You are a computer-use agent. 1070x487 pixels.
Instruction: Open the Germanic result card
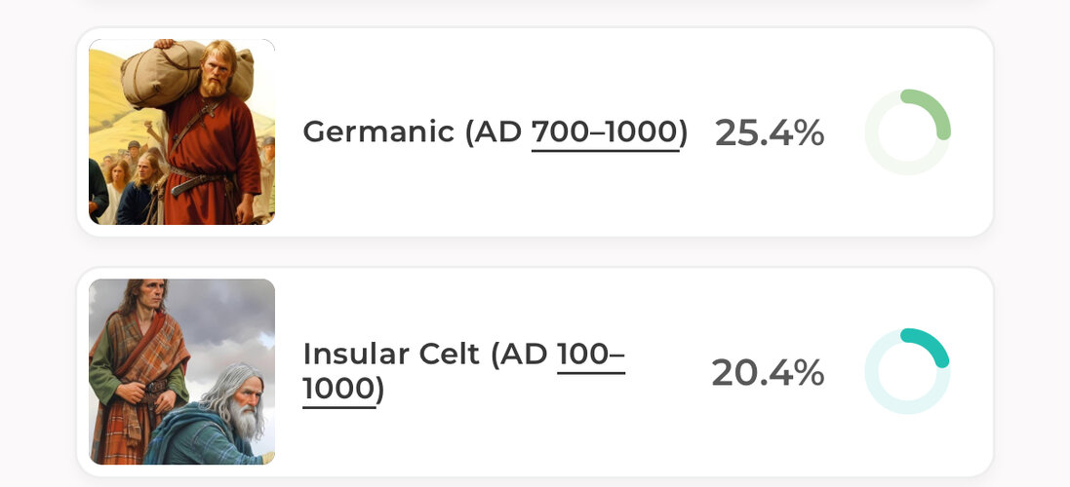tap(535, 131)
